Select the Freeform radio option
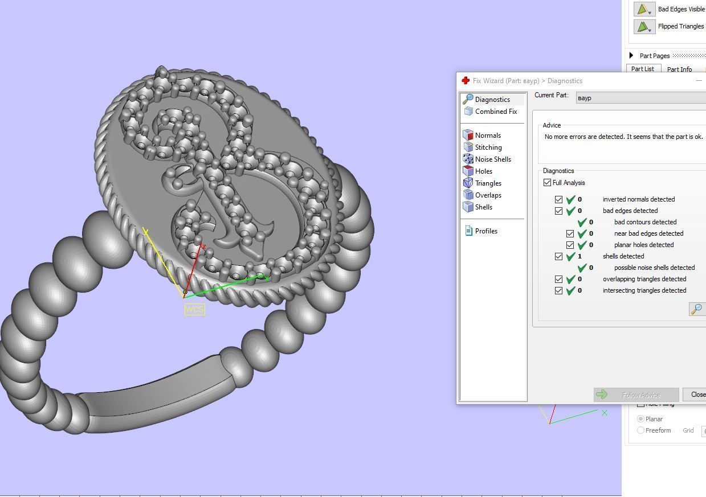This screenshot has width=706, height=497. (640, 430)
